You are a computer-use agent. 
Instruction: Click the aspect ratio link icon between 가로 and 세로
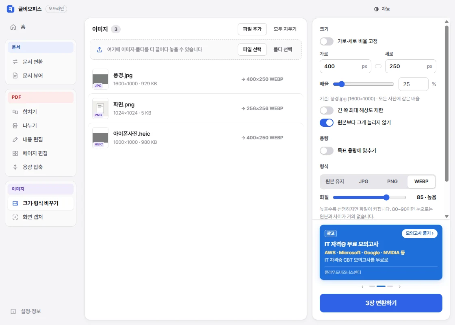tap(378, 66)
